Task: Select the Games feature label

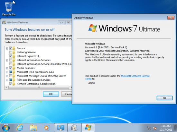Action: [x=21, y=48]
